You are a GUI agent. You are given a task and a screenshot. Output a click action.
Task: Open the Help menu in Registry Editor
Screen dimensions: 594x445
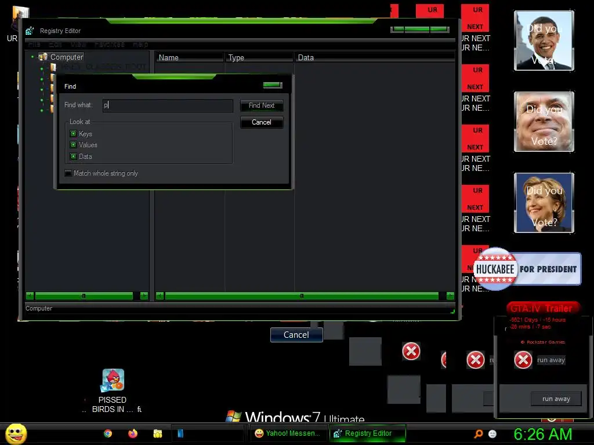click(x=140, y=44)
